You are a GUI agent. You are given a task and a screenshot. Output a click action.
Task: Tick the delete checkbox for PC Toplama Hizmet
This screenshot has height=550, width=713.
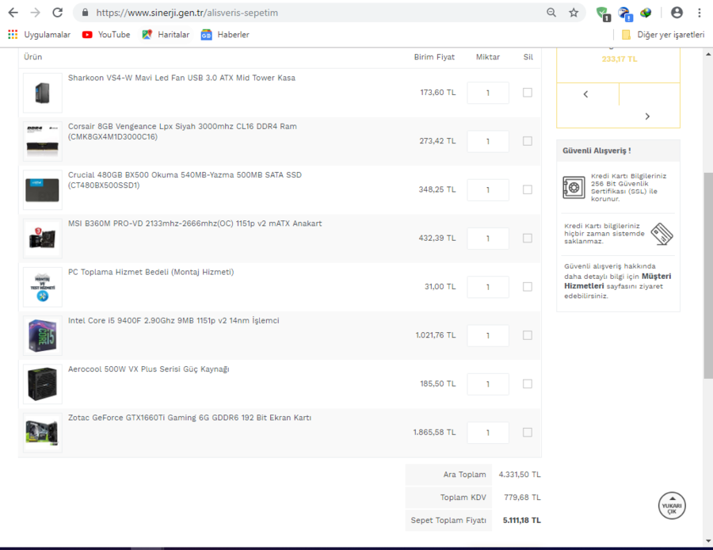[x=528, y=287]
